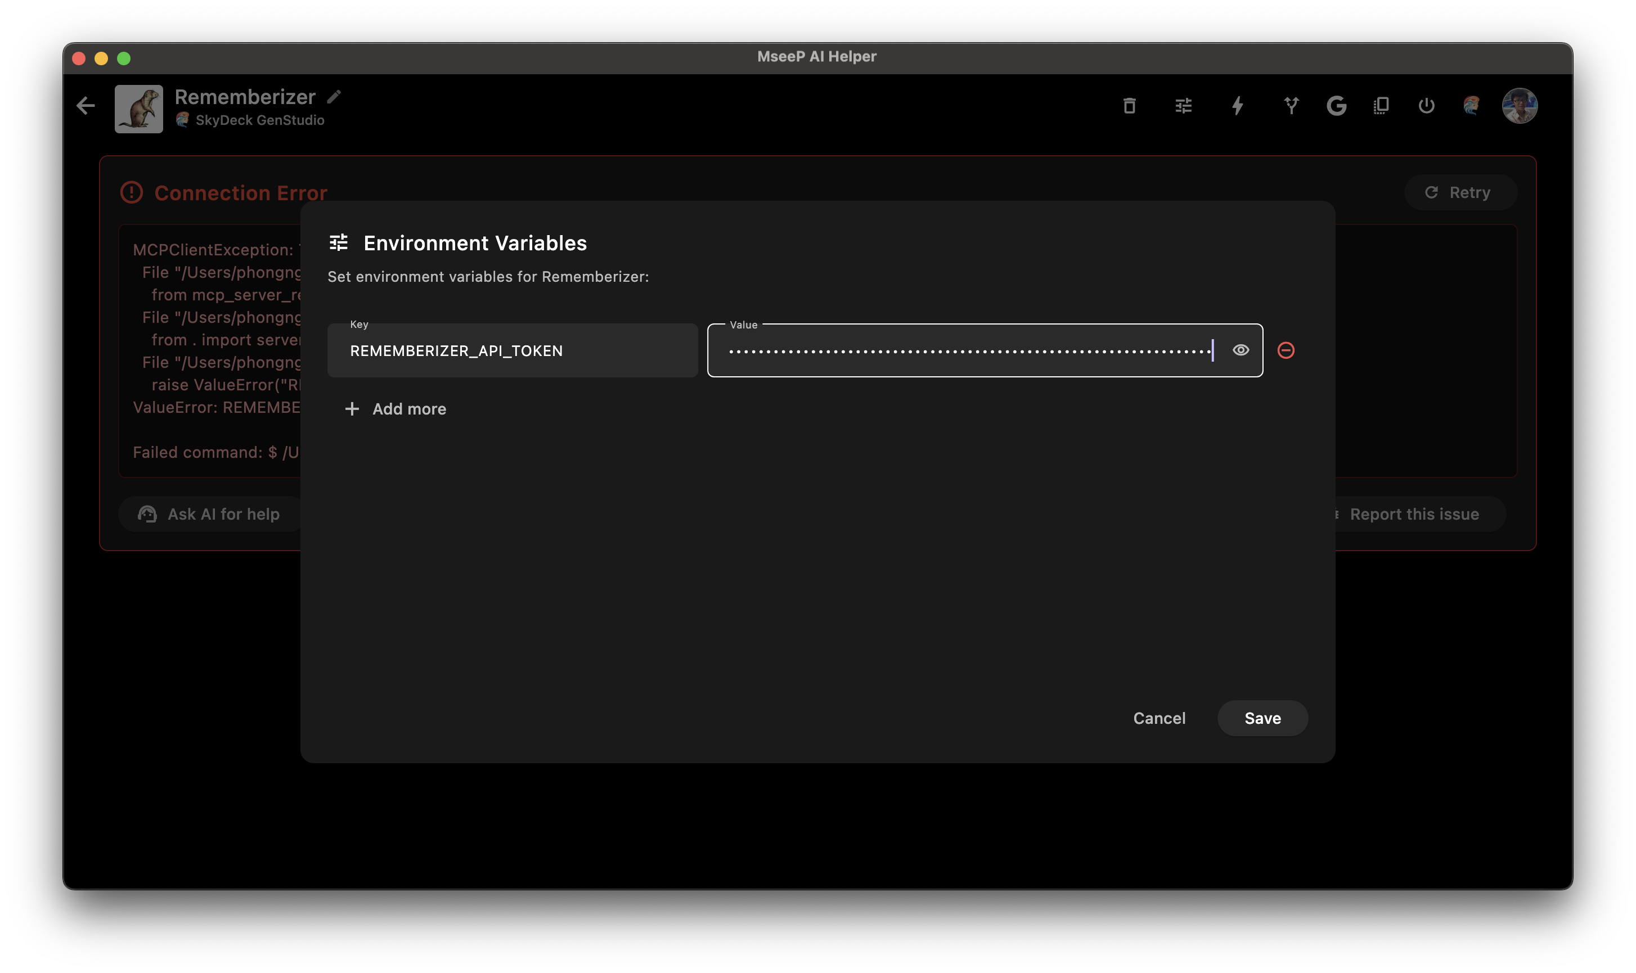
Task: Click the trash delete icon in header
Action: click(1129, 106)
